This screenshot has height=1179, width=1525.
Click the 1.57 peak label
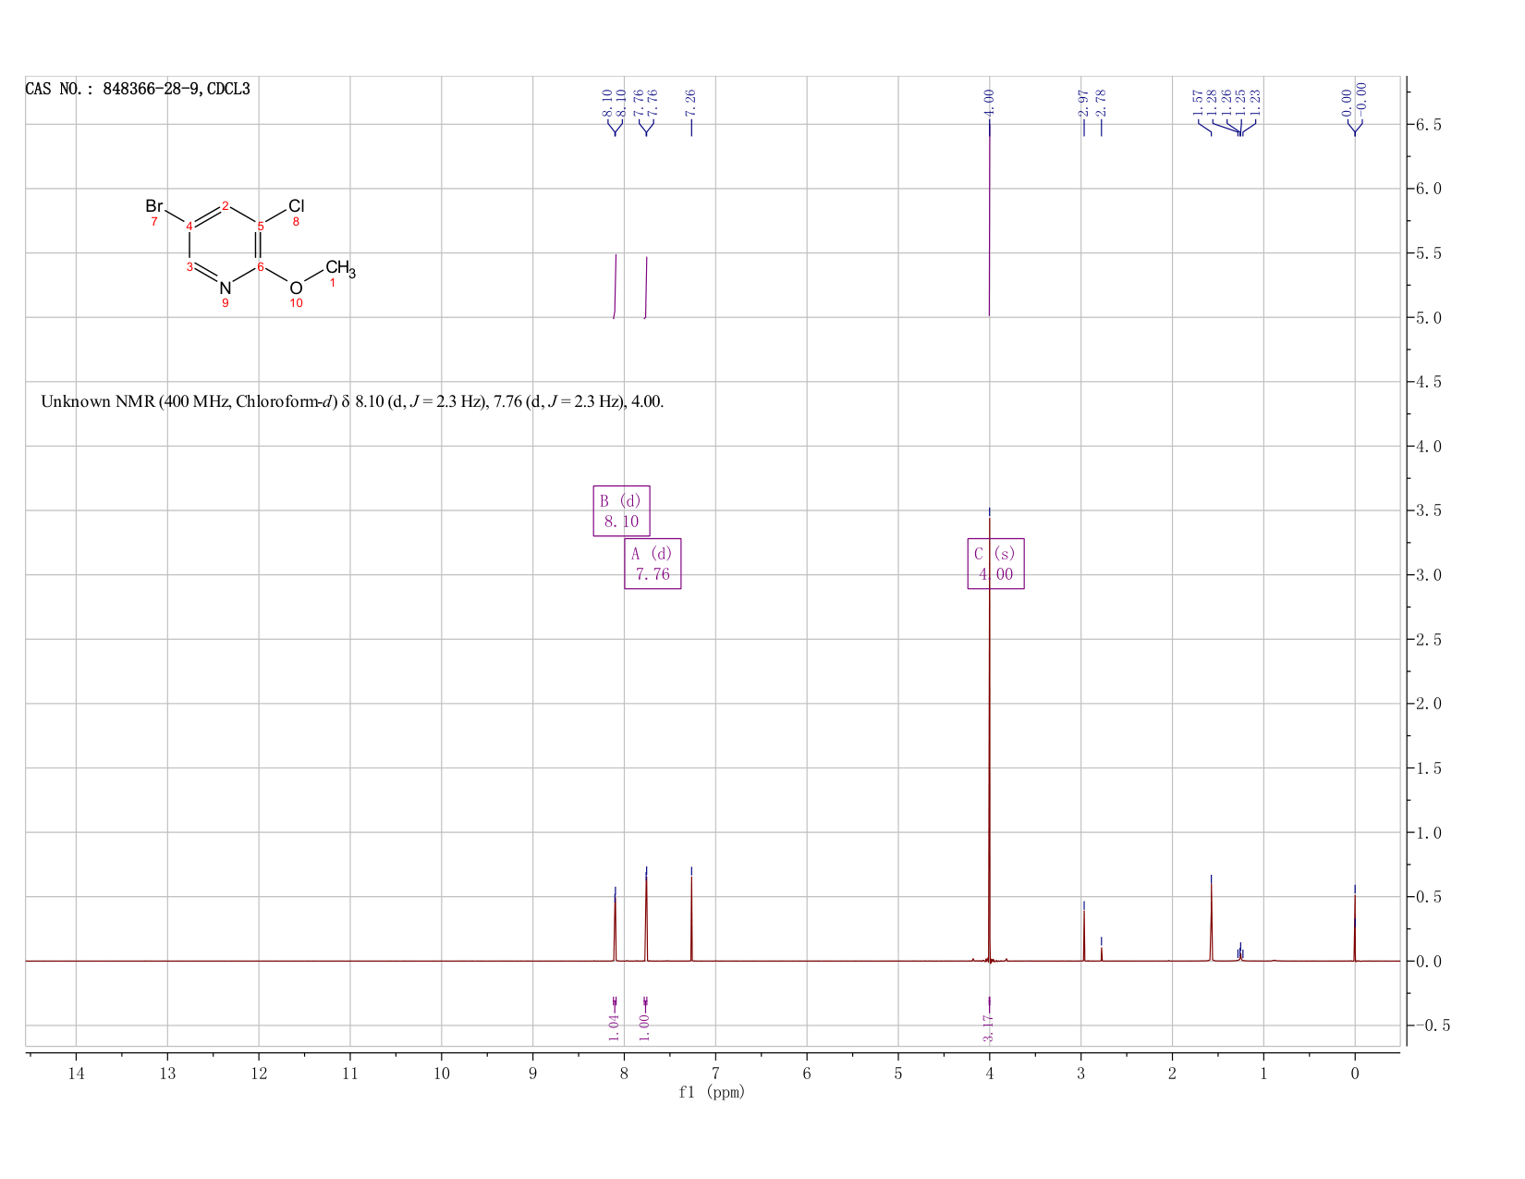click(x=1198, y=102)
